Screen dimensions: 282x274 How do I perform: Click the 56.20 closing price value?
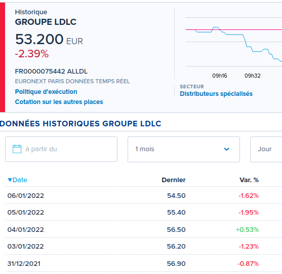click(176, 246)
